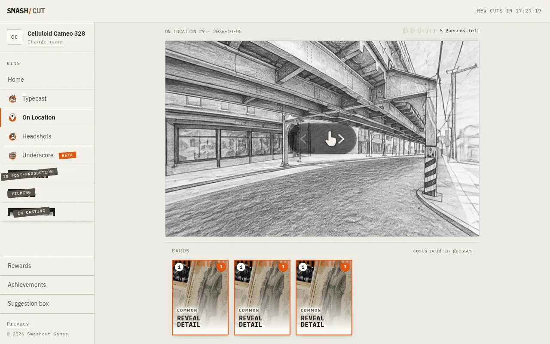Click the On Location map pin icon
Image resolution: width=550 pixels, height=344 pixels.
12,117
